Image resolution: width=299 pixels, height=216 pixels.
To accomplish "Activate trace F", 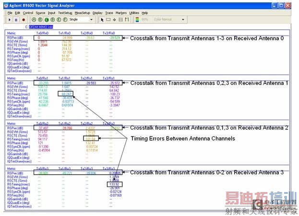I will (65, 20).
